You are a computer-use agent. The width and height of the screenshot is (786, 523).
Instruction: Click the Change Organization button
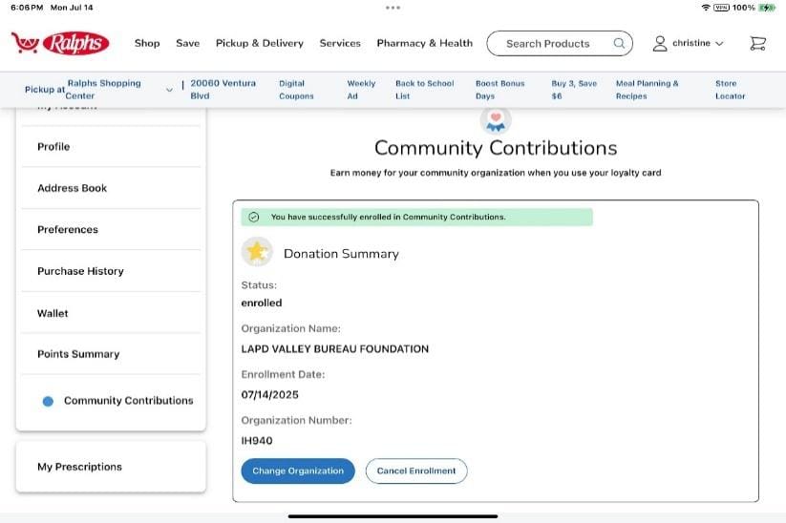(x=298, y=471)
